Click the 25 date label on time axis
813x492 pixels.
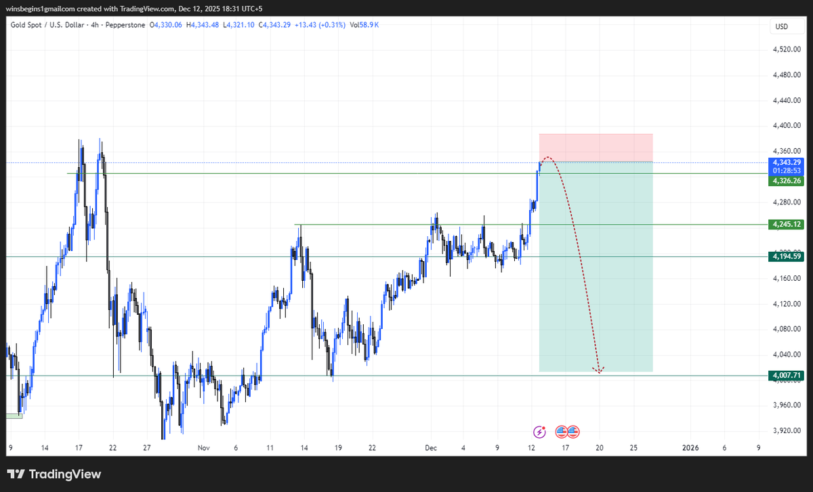coord(633,448)
